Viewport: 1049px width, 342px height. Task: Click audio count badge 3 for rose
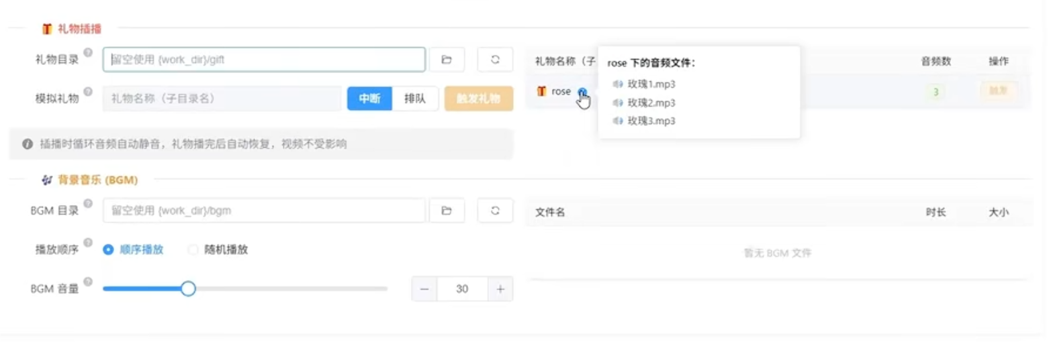(x=936, y=92)
